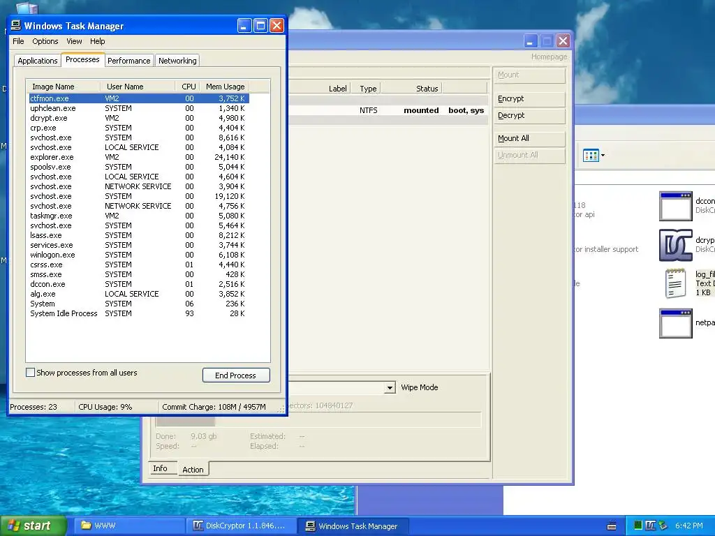This screenshot has height=536, width=715.
Task: Select the smss.exe process row
Action: (x=139, y=274)
